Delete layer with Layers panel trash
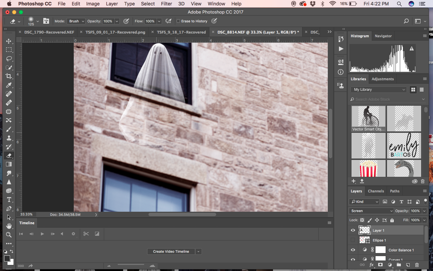Screen dimensions: 433x271 tap(417, 265)
